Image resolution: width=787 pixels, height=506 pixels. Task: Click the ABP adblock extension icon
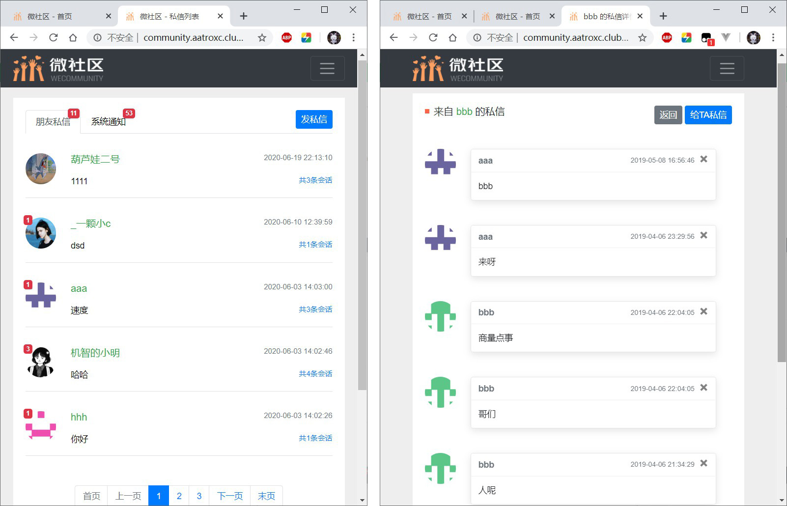point(287,37)
